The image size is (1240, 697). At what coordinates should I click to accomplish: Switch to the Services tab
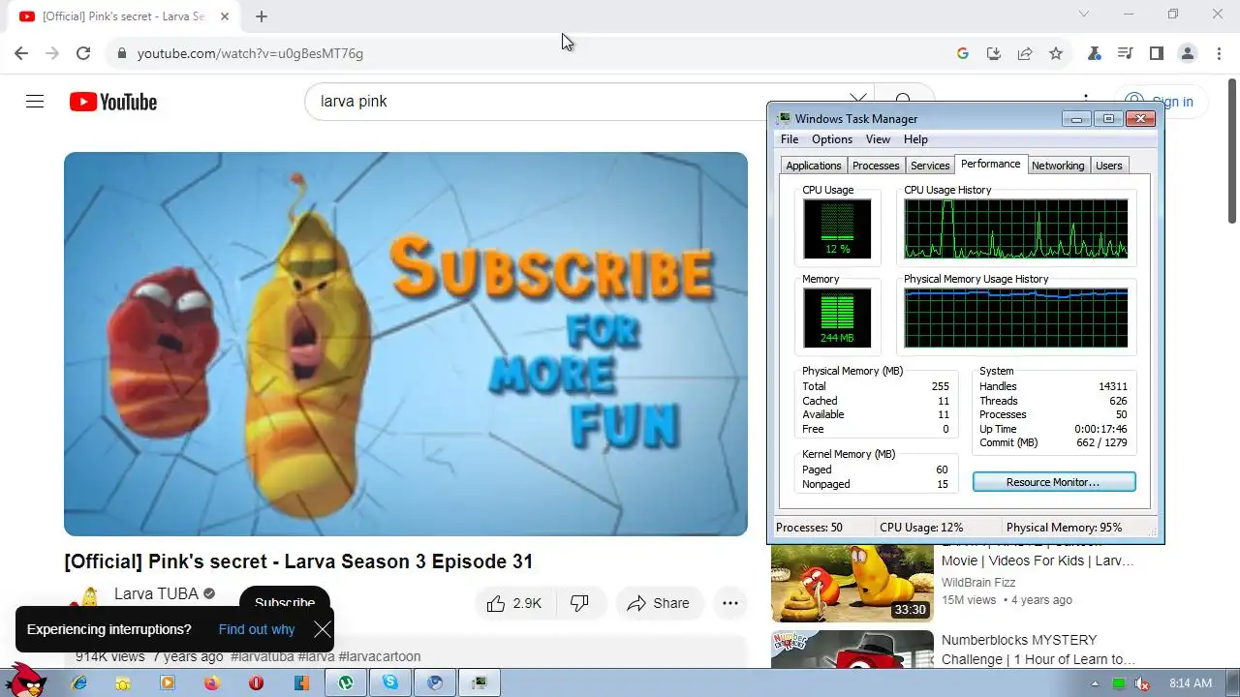point(930,166)
